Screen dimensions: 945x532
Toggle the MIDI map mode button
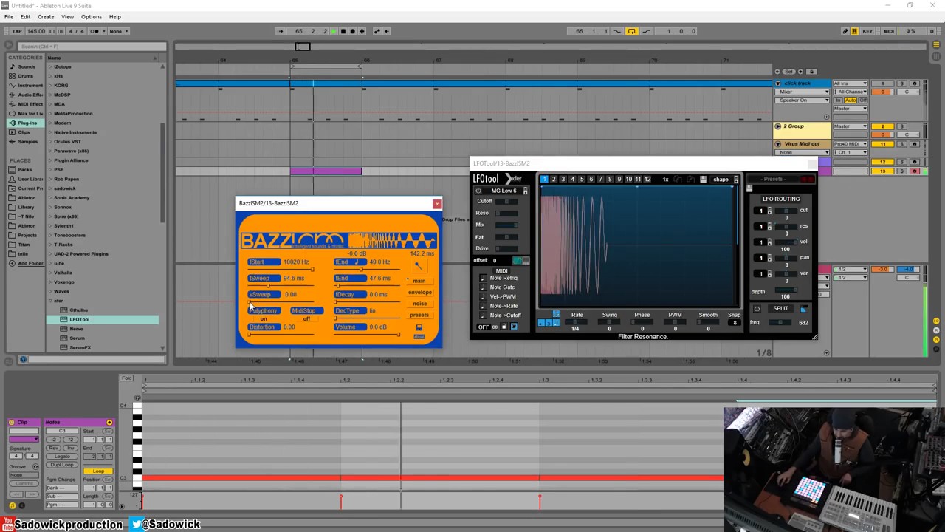[x=889, y=31]
